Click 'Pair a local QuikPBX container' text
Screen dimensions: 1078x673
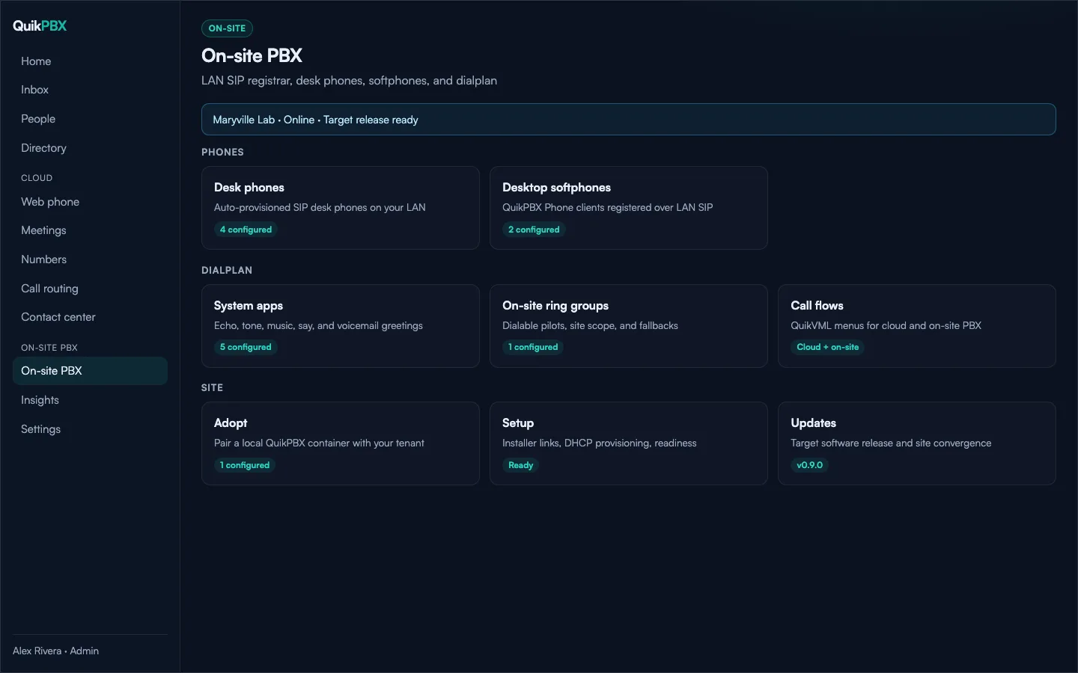click(x=319, y=443)
